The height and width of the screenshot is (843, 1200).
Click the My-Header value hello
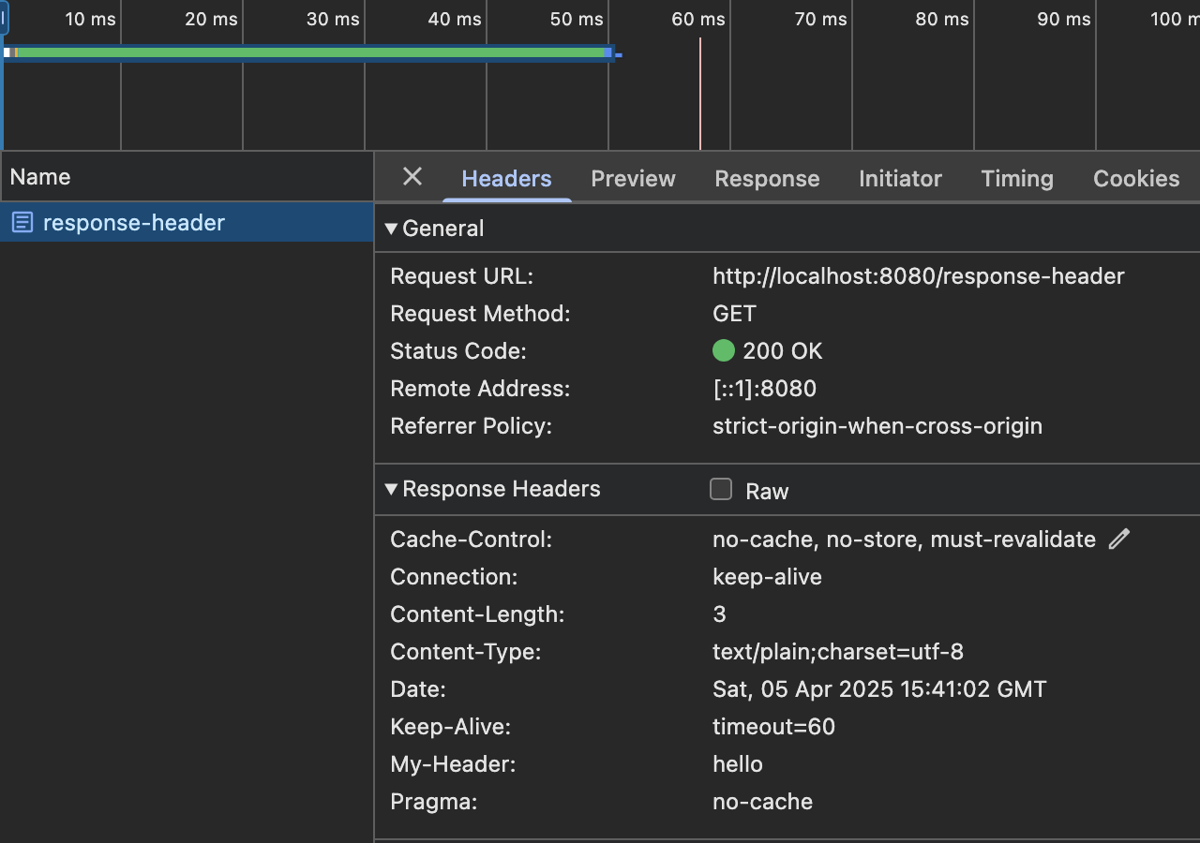point(738,764)
